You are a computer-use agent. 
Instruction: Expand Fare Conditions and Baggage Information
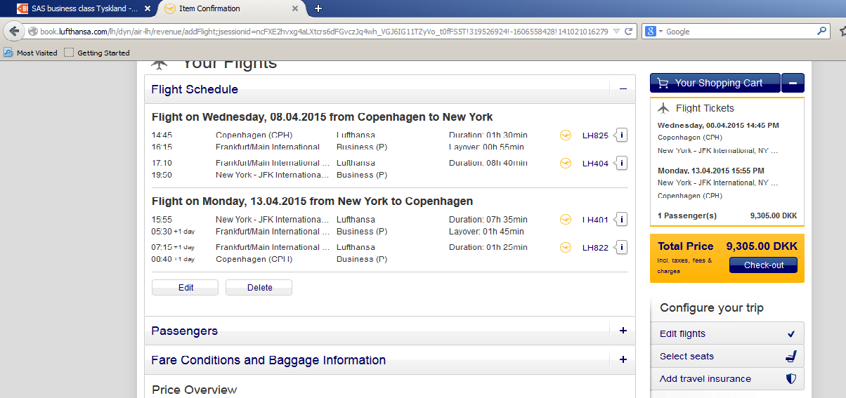coord(623,360)
